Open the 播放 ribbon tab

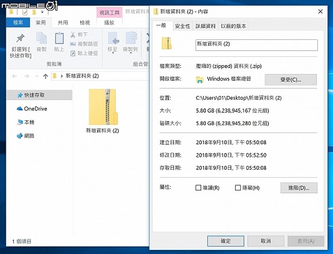(109, 23)
